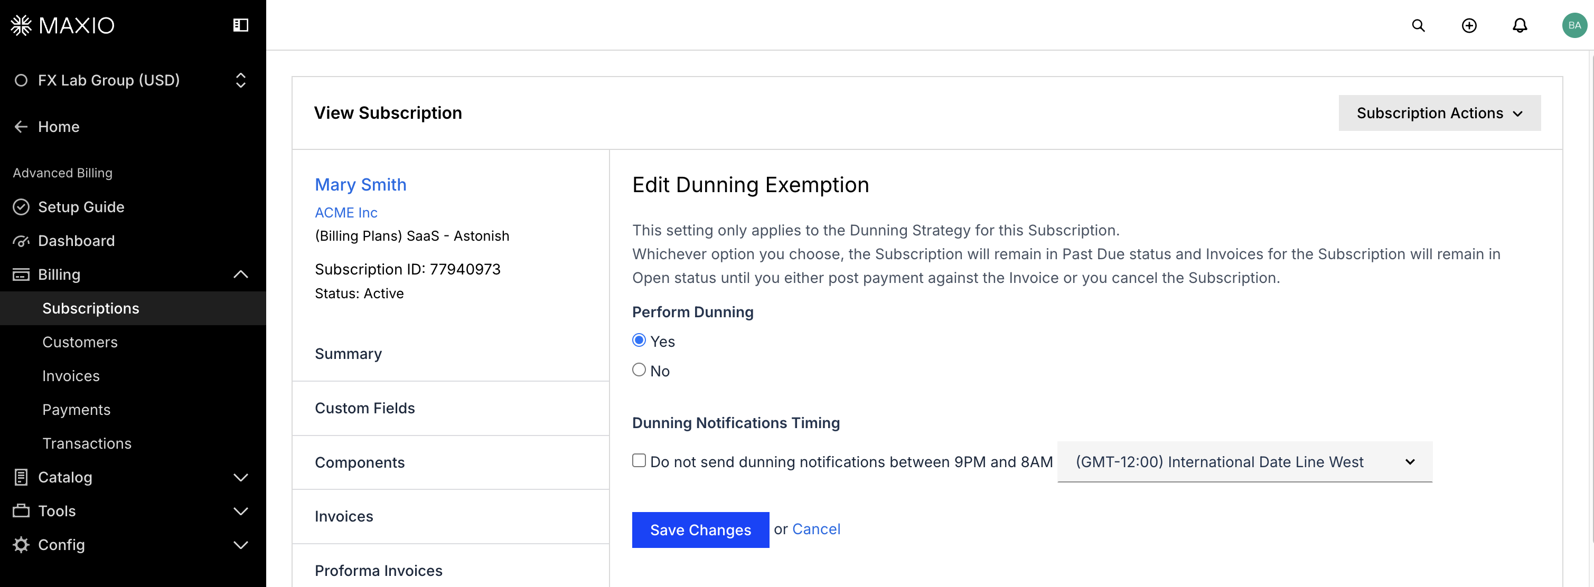Expand the Tools section chevron
This screenshot has height=587, width=1594.
[241, 512]
